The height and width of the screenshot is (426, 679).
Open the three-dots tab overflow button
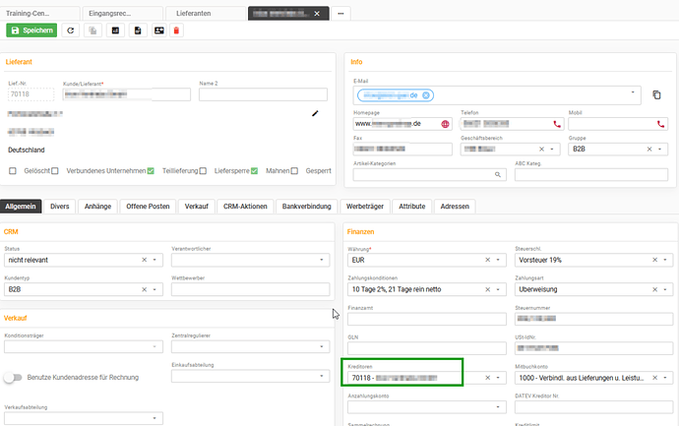pyautogui.click(x=340, y=14)
